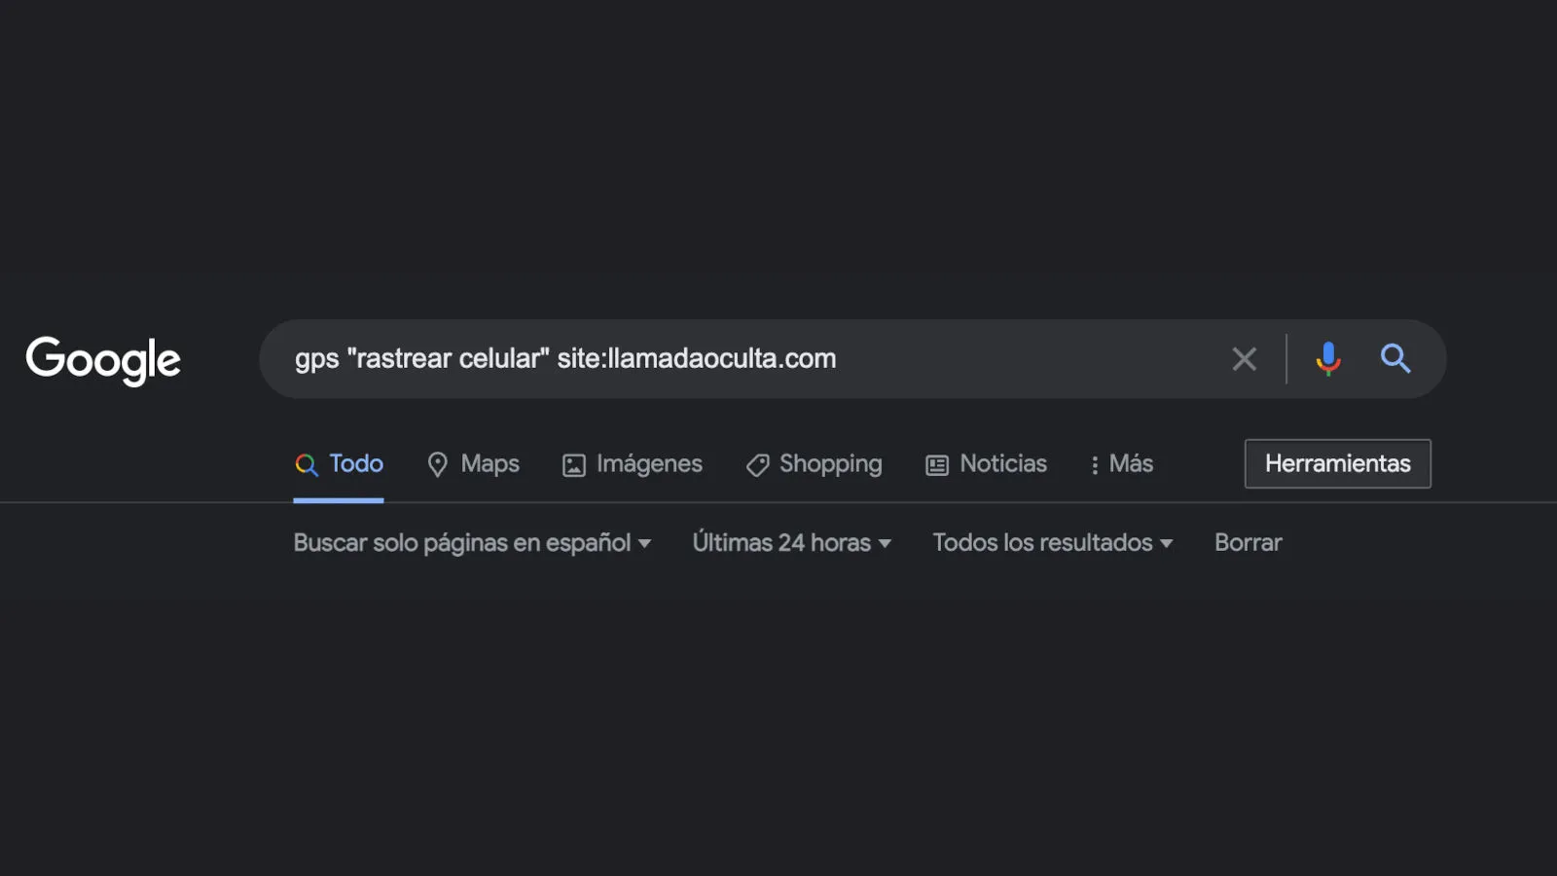
Task: Open the 'Últimas 24 horas' time filter
Action: pyautogui.click(x=781, y=543)
